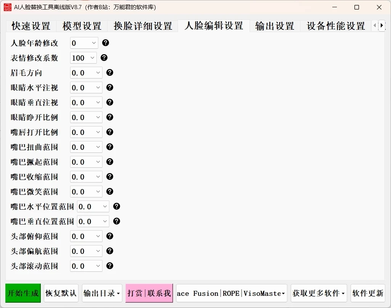The image size is (391, 308).
Task: Click the app logo in the title bar
Action: click(x=7, y=7)
